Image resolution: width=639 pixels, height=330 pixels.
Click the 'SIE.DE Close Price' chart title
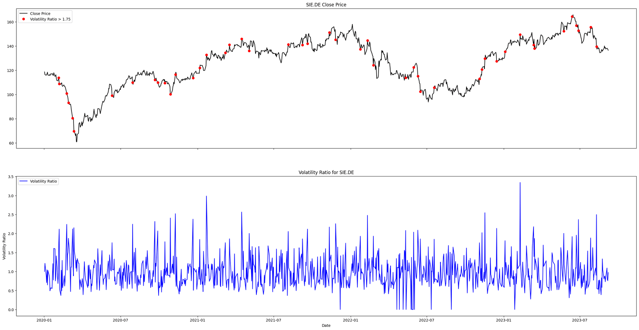(x=326, y=5)
